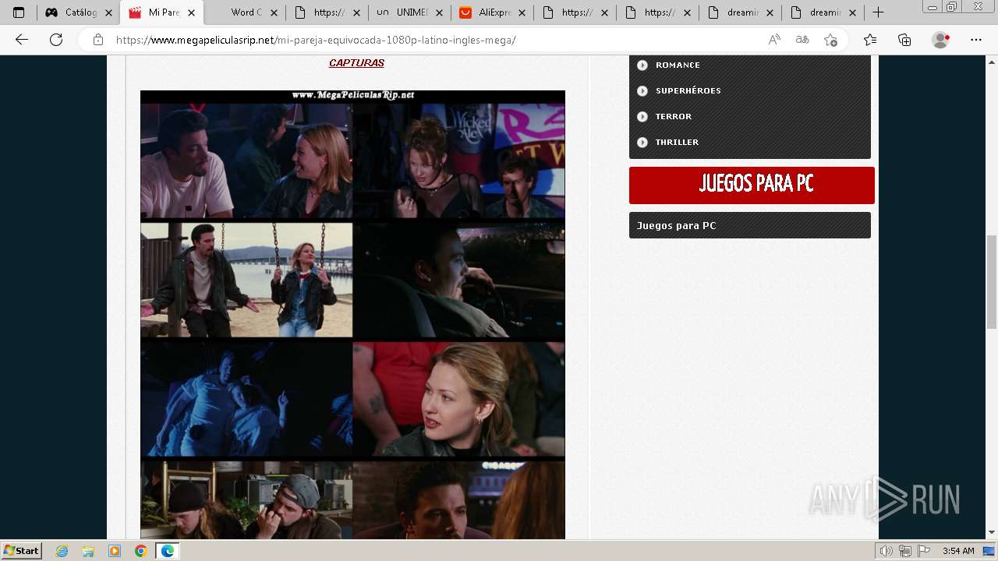Launch Internet Explorer from the taskbar
Viewport: 998px width, 561px height.
pos(62,551)
